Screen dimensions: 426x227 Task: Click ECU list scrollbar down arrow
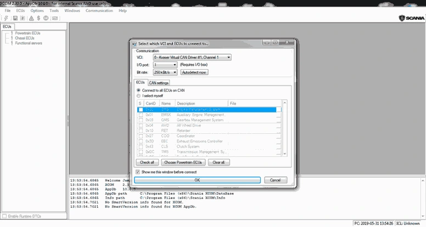pyautogui.click(x=285, y=154)
